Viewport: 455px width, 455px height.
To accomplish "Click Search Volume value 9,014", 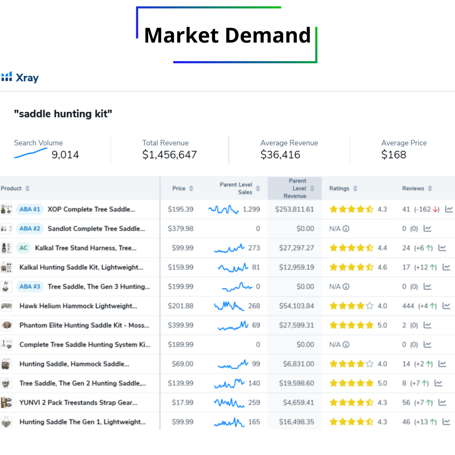I will (x=65, y=155).
